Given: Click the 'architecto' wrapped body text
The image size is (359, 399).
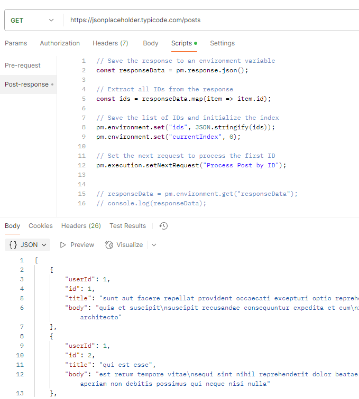Looking at the screenshot, I should coord(101,317).
